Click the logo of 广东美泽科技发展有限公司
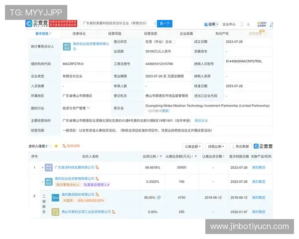The height and width of the screenshot is (239, 299). 49,167
